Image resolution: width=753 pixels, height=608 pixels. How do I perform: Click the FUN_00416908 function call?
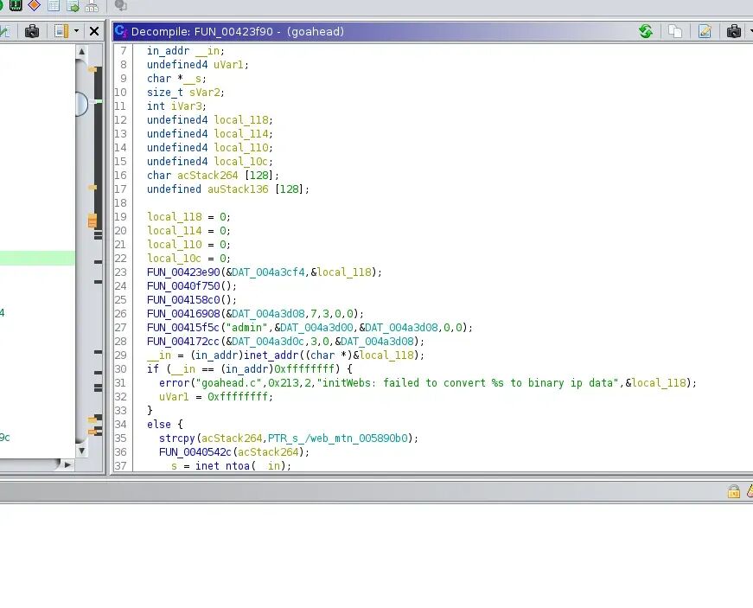click(x=183, y=314)
